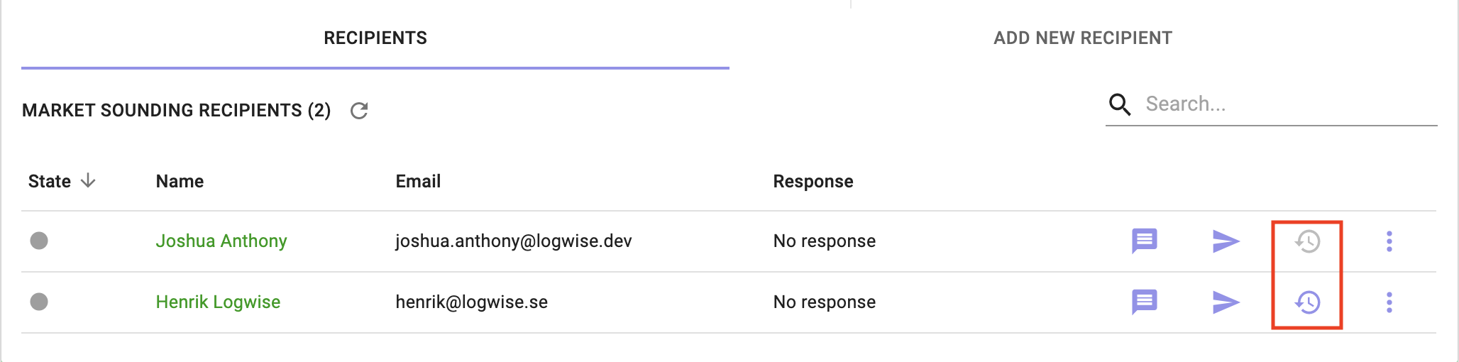Screen dimensions: 1459x362
Task: Open Henrik Logwise name link
Action: [218, 302]
